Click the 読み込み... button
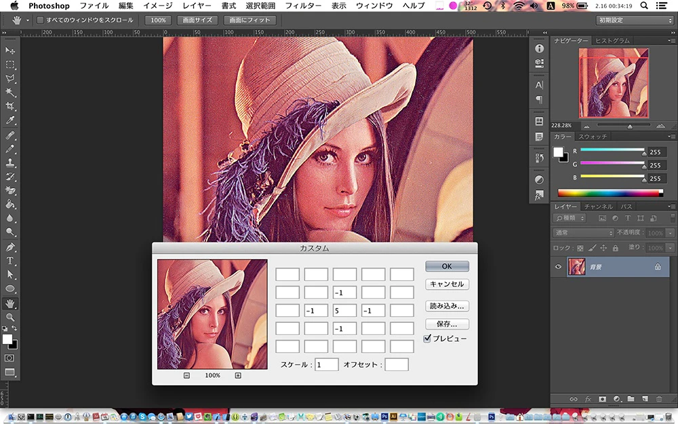The height and width of the screenshot is (424, 678). click(x=447, y=307)
